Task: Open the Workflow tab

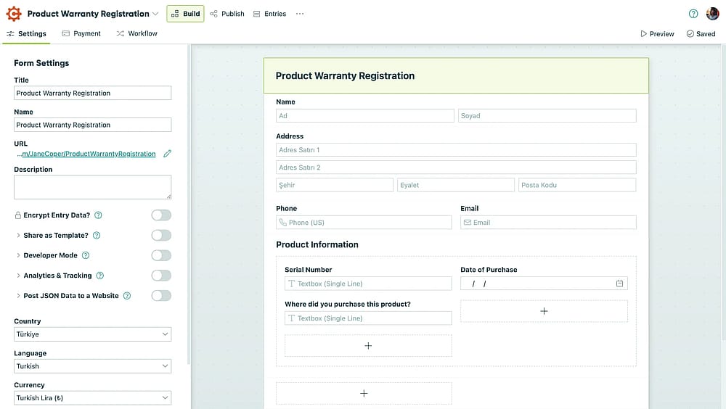Action: [136, 34]
